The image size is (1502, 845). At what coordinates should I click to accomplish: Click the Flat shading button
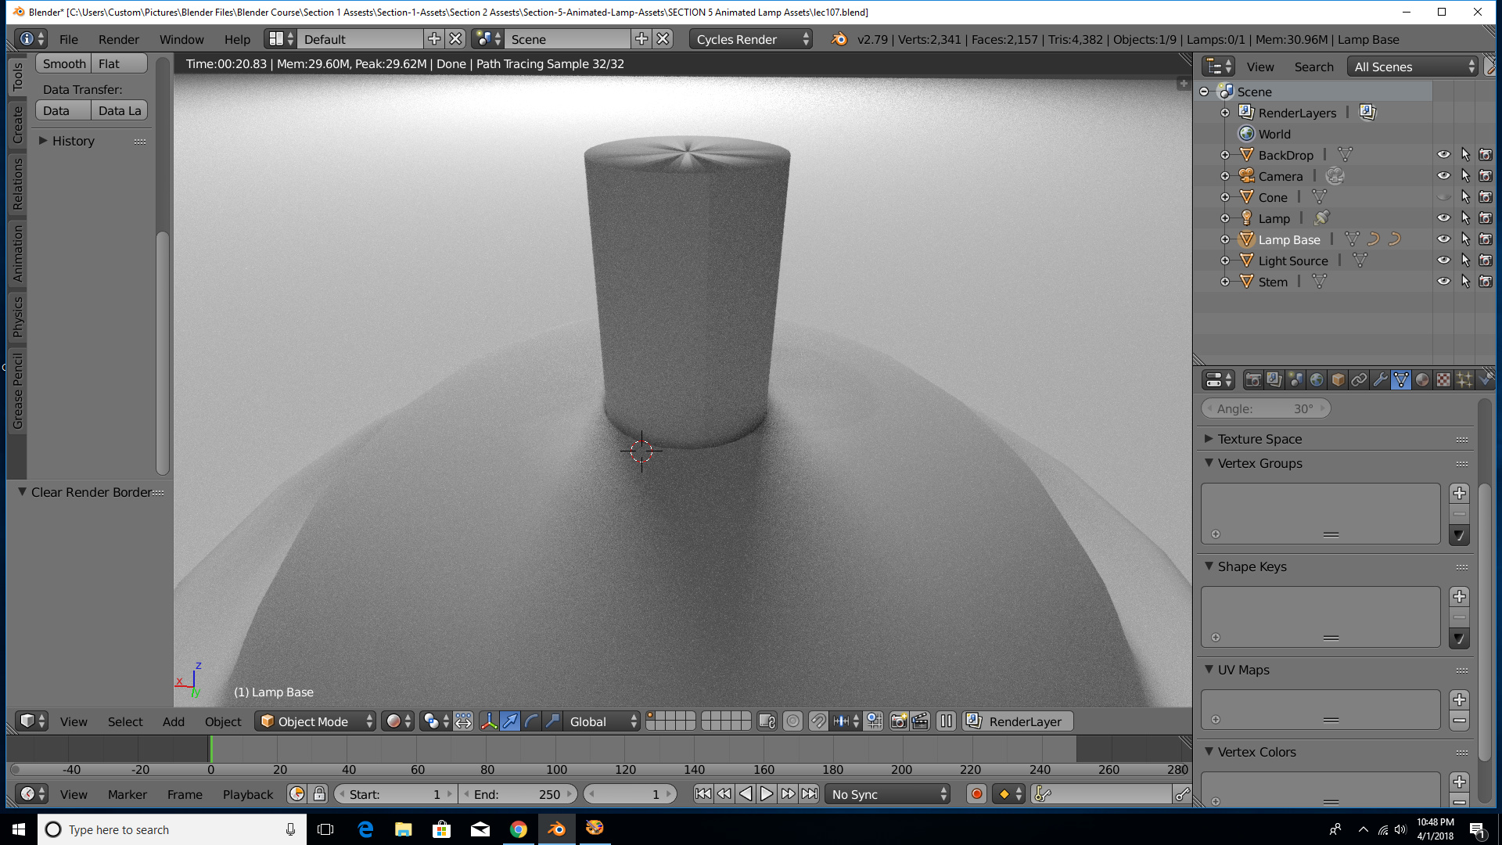(119, 63)
